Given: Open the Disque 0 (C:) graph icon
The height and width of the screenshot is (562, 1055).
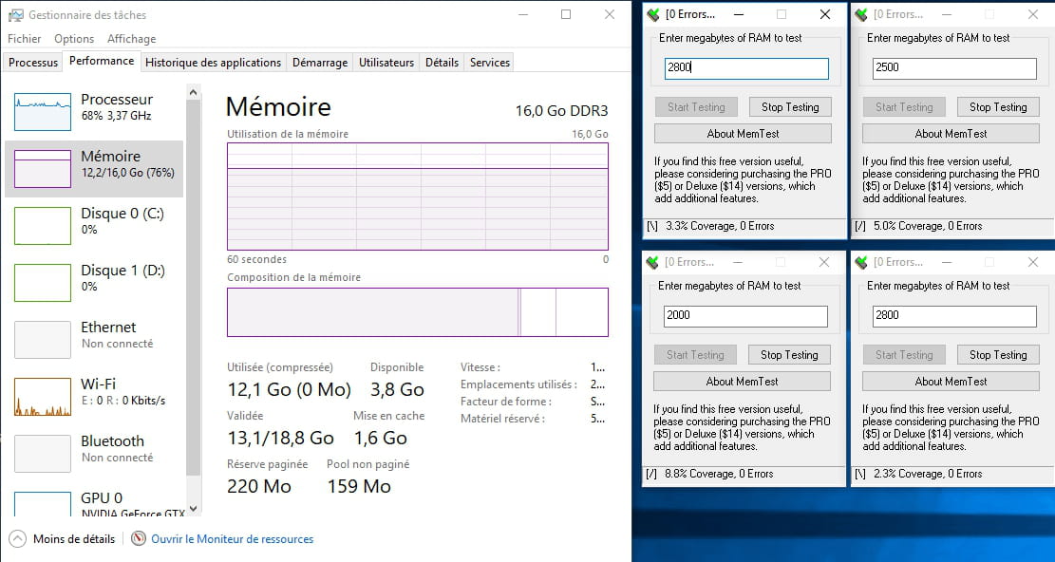Looking at the screenshot, I should (x=43, y=226).
